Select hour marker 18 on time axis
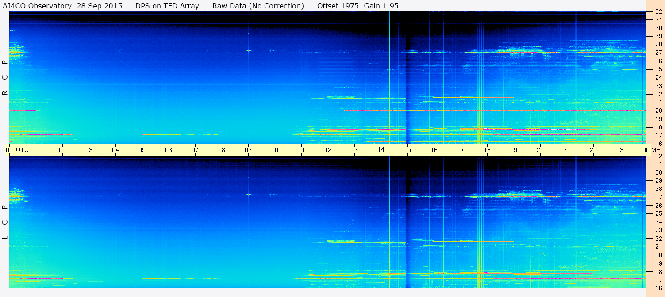The width and height of the screenshot is (665, 297). click(487, 150)
